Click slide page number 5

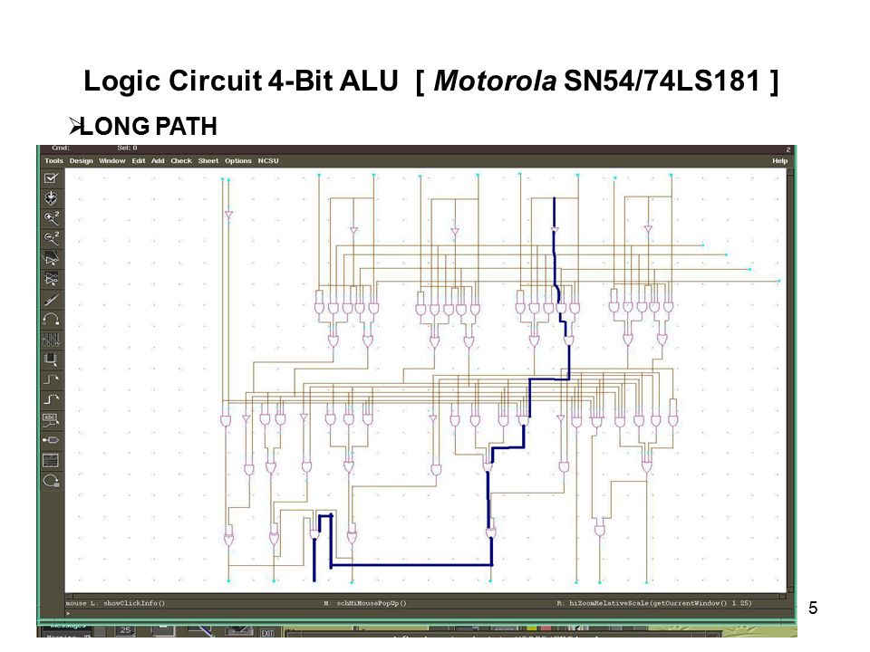click(813, 609)
